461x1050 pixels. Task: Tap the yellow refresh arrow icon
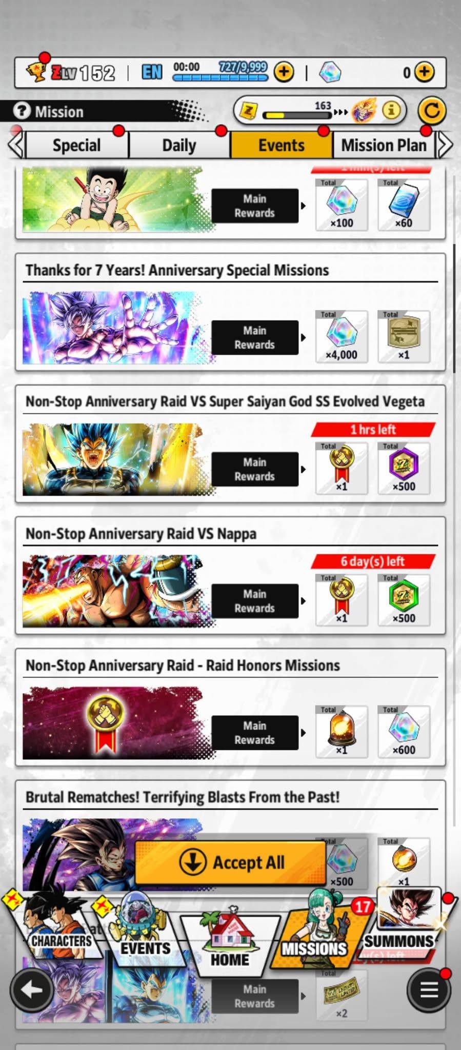click(432, 111)
